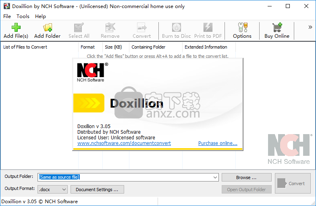Expand the Output Folder dropdown arrow
The width and height of the screenshot is (316, 206).
coord(215,177)
